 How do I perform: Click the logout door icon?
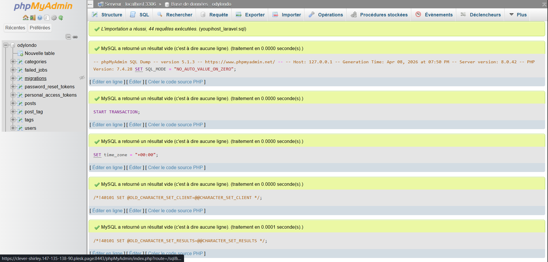coord(33,18)
